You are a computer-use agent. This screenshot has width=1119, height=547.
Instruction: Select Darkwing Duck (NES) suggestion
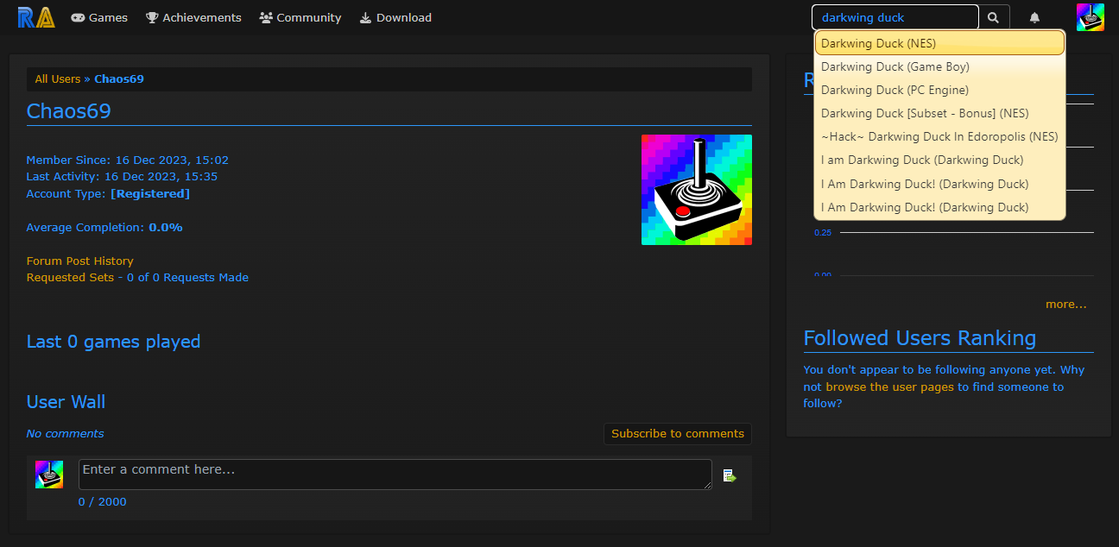coord(939,43)
